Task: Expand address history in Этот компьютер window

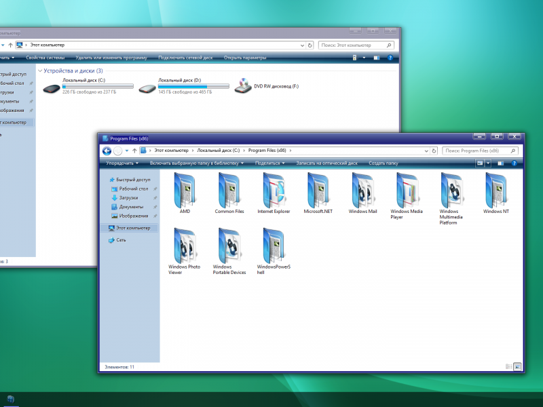Action: pos(302,45)
